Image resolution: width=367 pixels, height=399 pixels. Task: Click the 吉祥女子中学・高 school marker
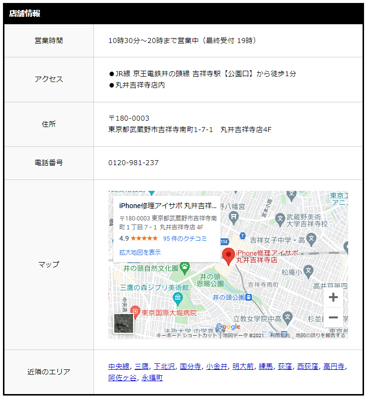coord(311,239)
